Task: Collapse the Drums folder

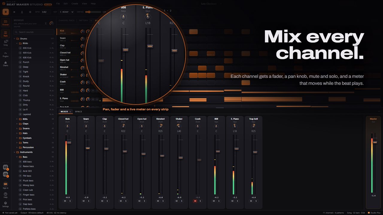Action: [14, 39]
